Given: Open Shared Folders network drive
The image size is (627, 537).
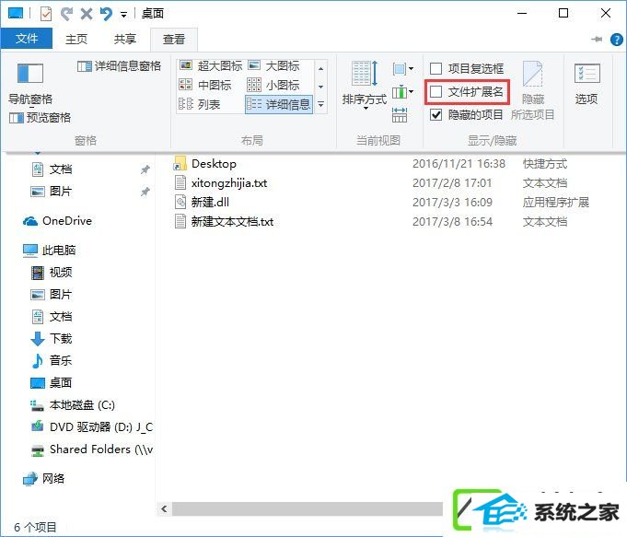Looking at the screenshot, I should pos(92,449).
